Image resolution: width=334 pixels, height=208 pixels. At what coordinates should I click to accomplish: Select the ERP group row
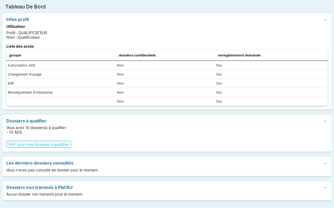pos(11,83)
